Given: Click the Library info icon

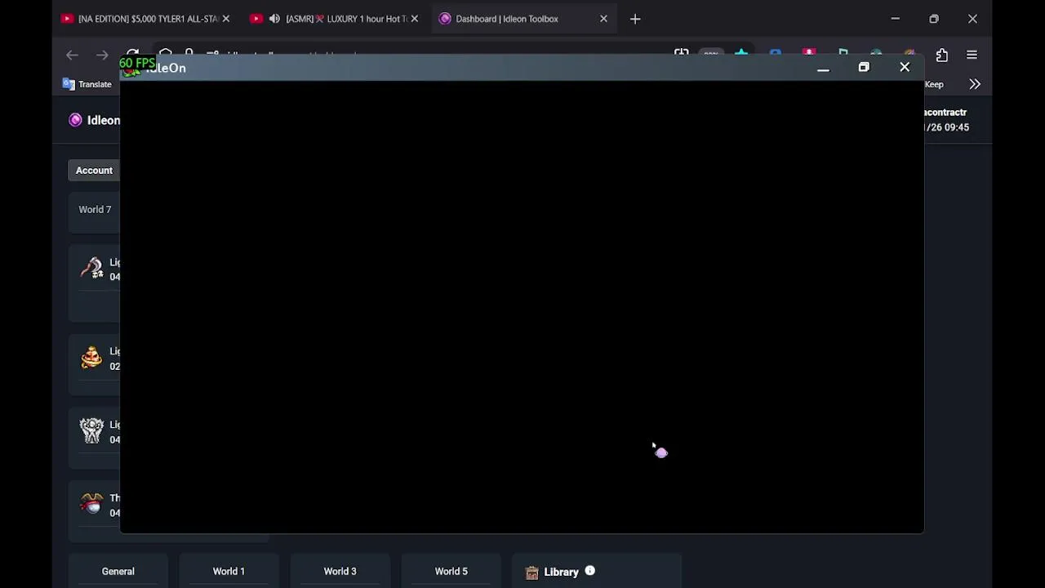Looking at the screenshot, I should tap(589, 571).
